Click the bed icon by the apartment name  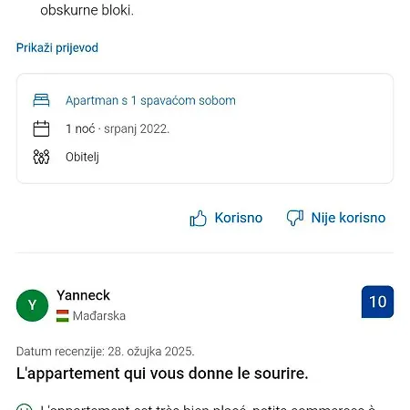point(41,100)
